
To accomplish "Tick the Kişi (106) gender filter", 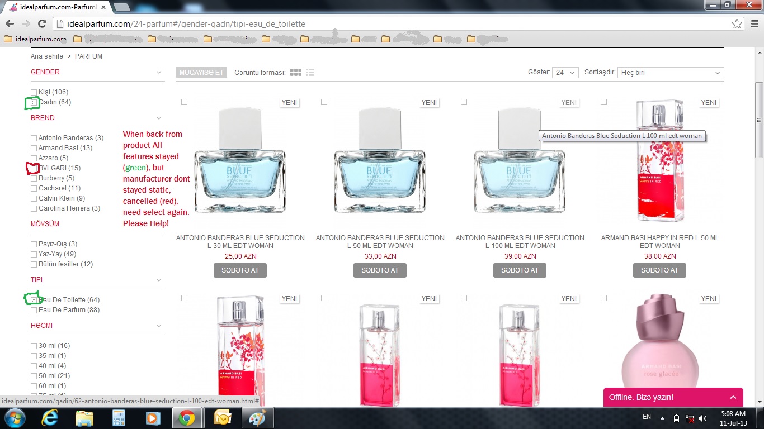I will coord(34,92).
